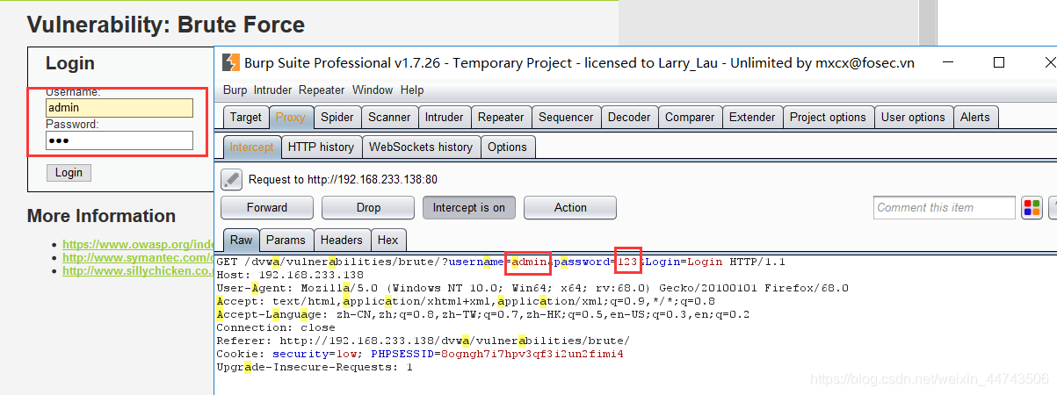Viewport: 1057px width, 395px height.
Task: Open the Help menu
Action: 412,90
